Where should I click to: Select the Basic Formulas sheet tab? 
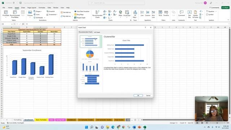(41, 120)
